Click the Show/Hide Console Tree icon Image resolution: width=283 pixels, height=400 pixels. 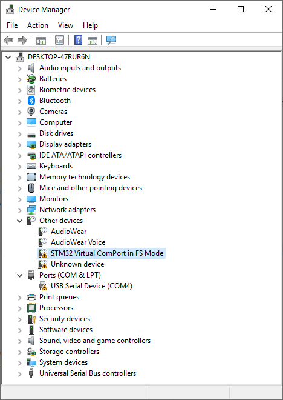[x=41, y=41]
